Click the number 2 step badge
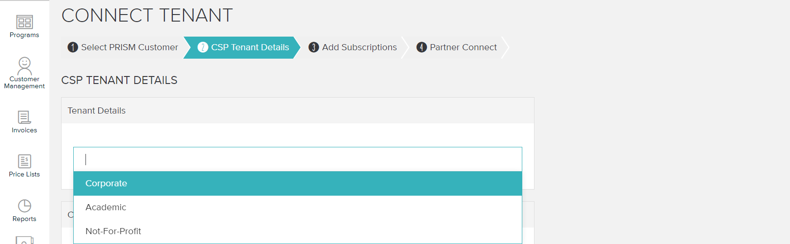The width and height of the screenshot is (790, 244). tap(203, 47)
